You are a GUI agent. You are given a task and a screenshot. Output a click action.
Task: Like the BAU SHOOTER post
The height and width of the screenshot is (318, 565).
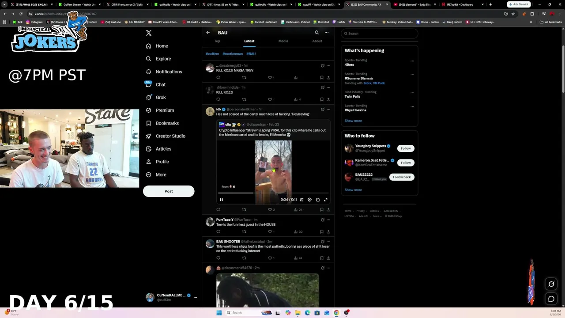tap(271, 258)
